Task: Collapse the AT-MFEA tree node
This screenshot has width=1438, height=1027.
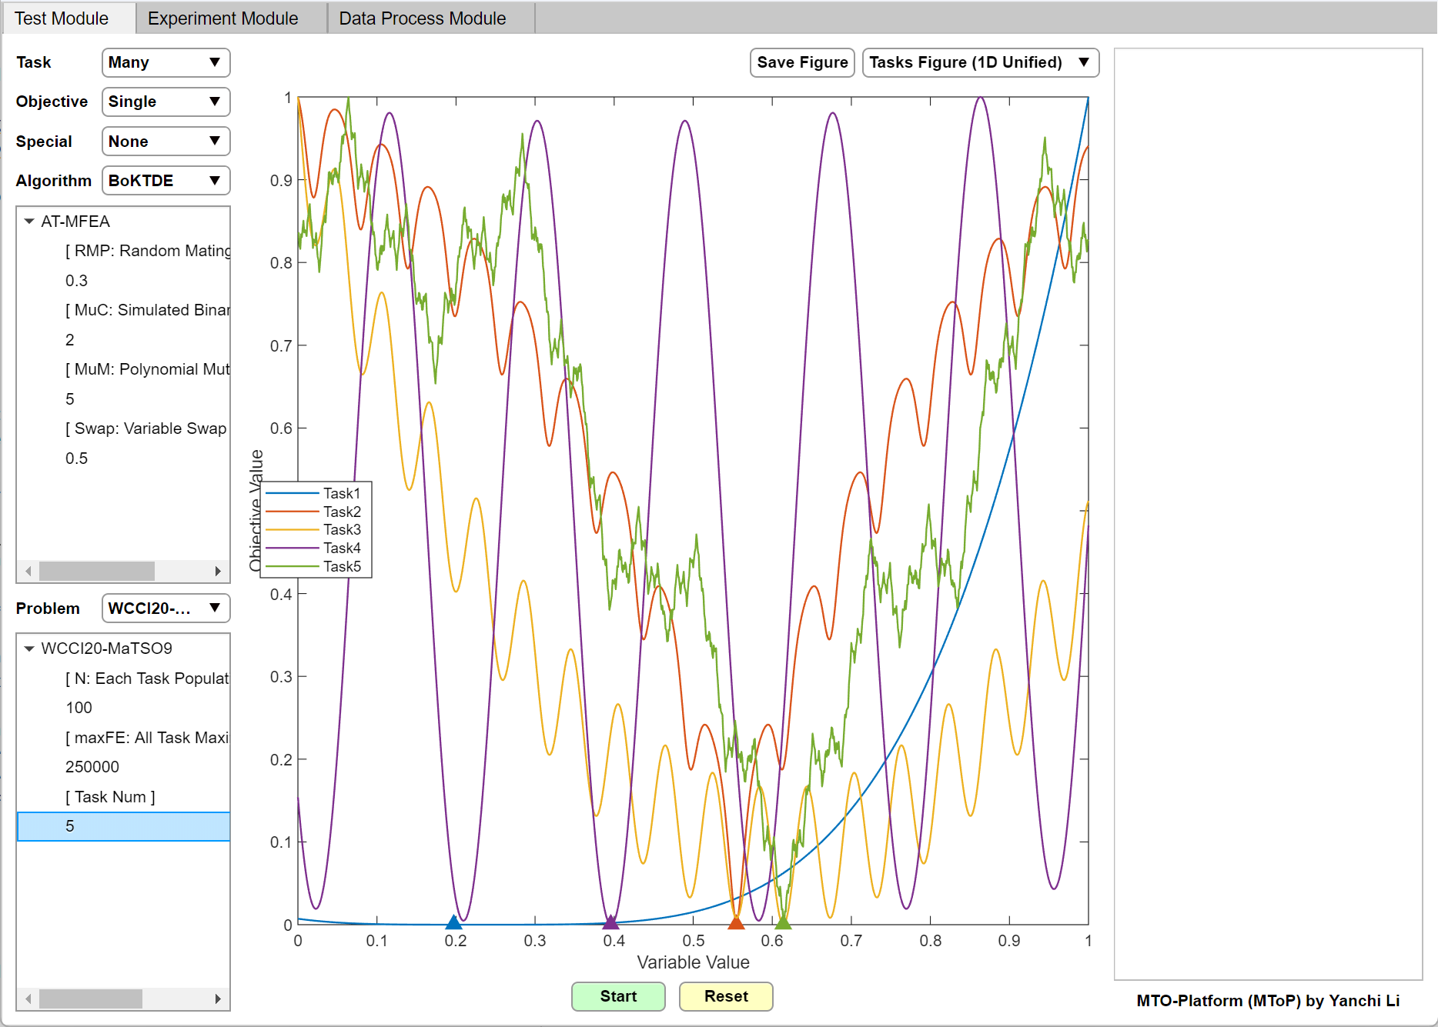Action: pos(29,222)
